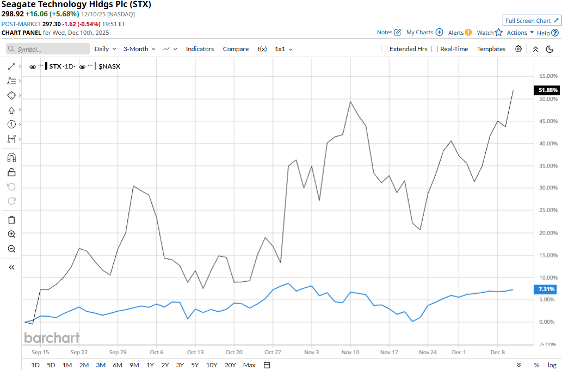Screen dimensions: 562x370
Task: Switch to dark mode moon icon
Action: coord(549,49)
